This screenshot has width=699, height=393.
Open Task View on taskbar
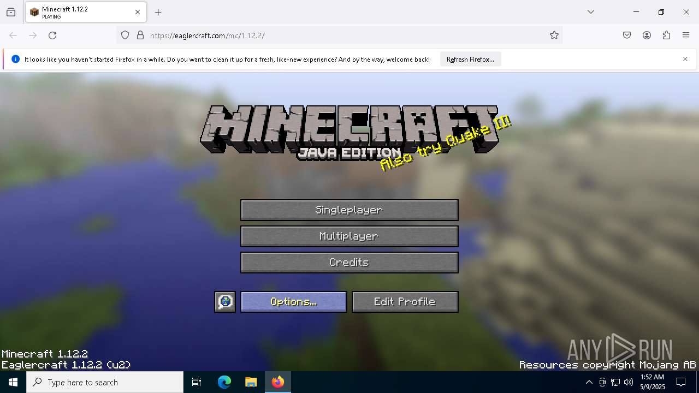[x=197, y=382]
